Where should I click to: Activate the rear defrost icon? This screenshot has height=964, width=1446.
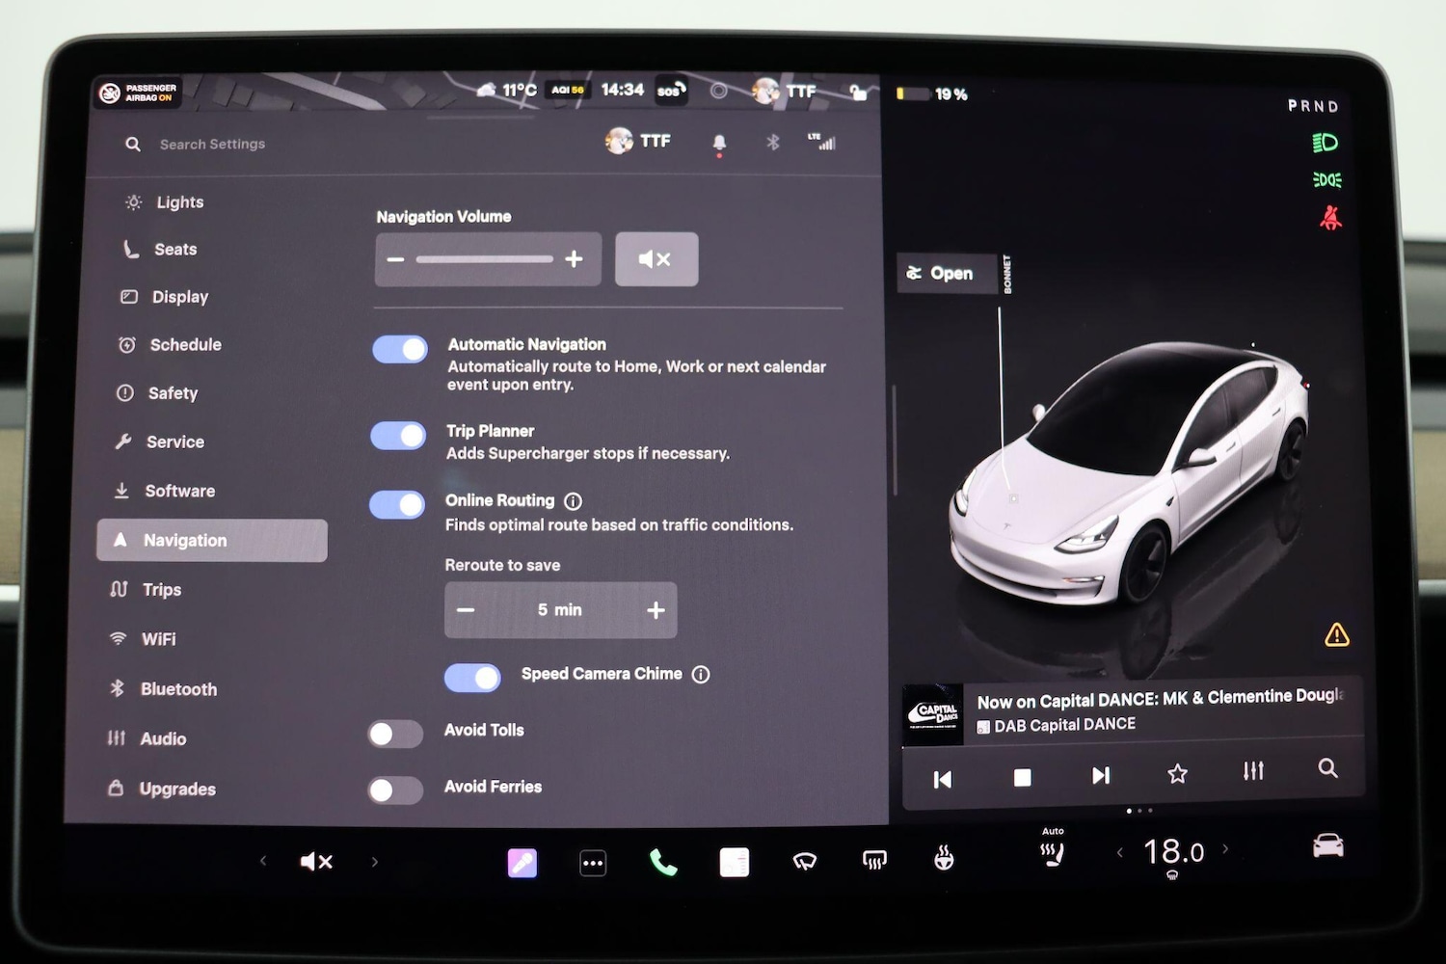coord(872,861)
